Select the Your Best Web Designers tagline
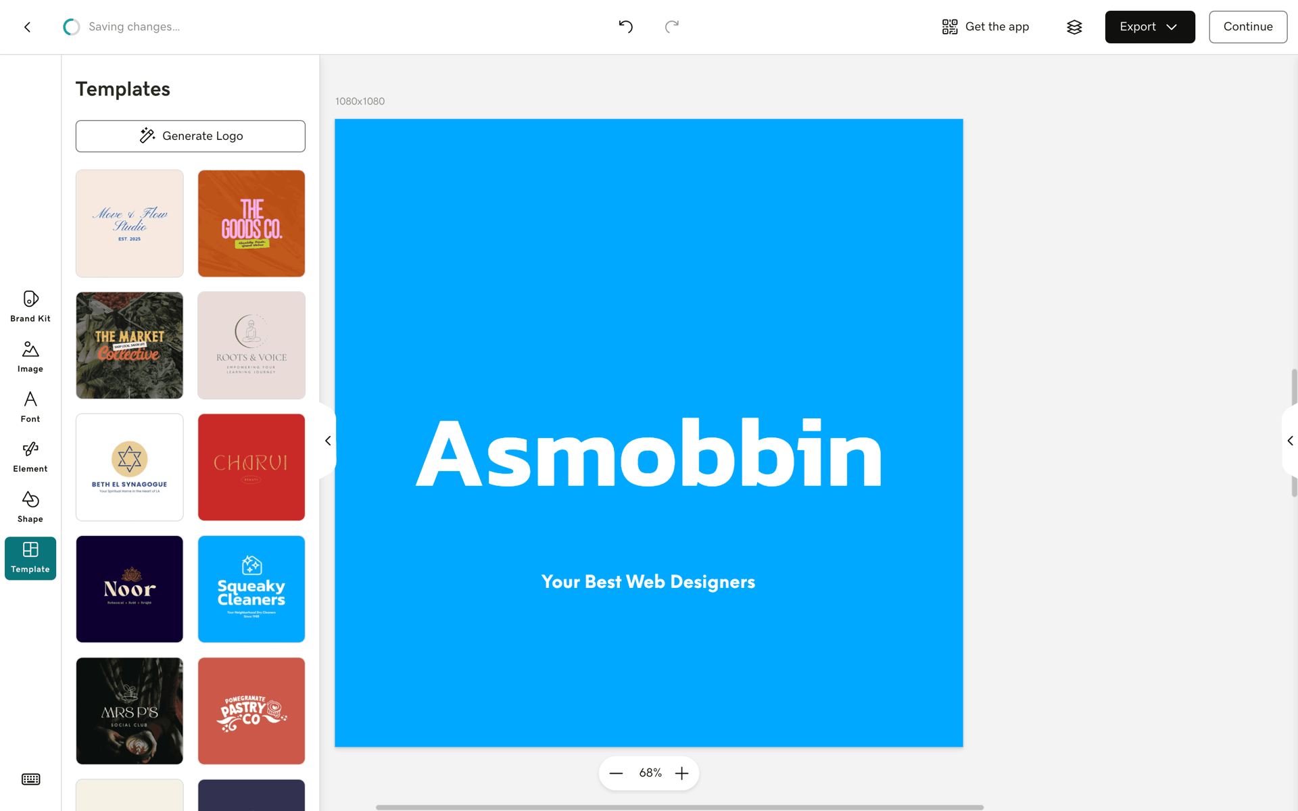1298x811 pixels. [648, 582]
